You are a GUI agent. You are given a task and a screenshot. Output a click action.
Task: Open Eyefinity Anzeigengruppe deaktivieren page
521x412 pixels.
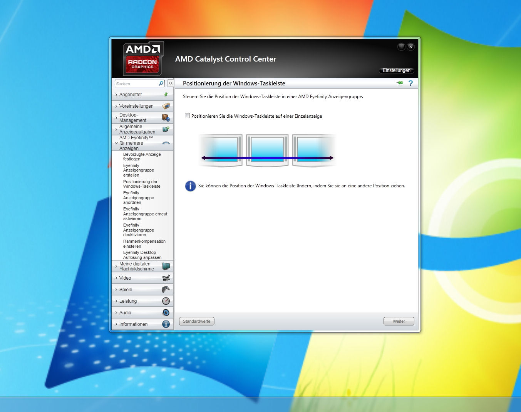click(x=139, y=230)
